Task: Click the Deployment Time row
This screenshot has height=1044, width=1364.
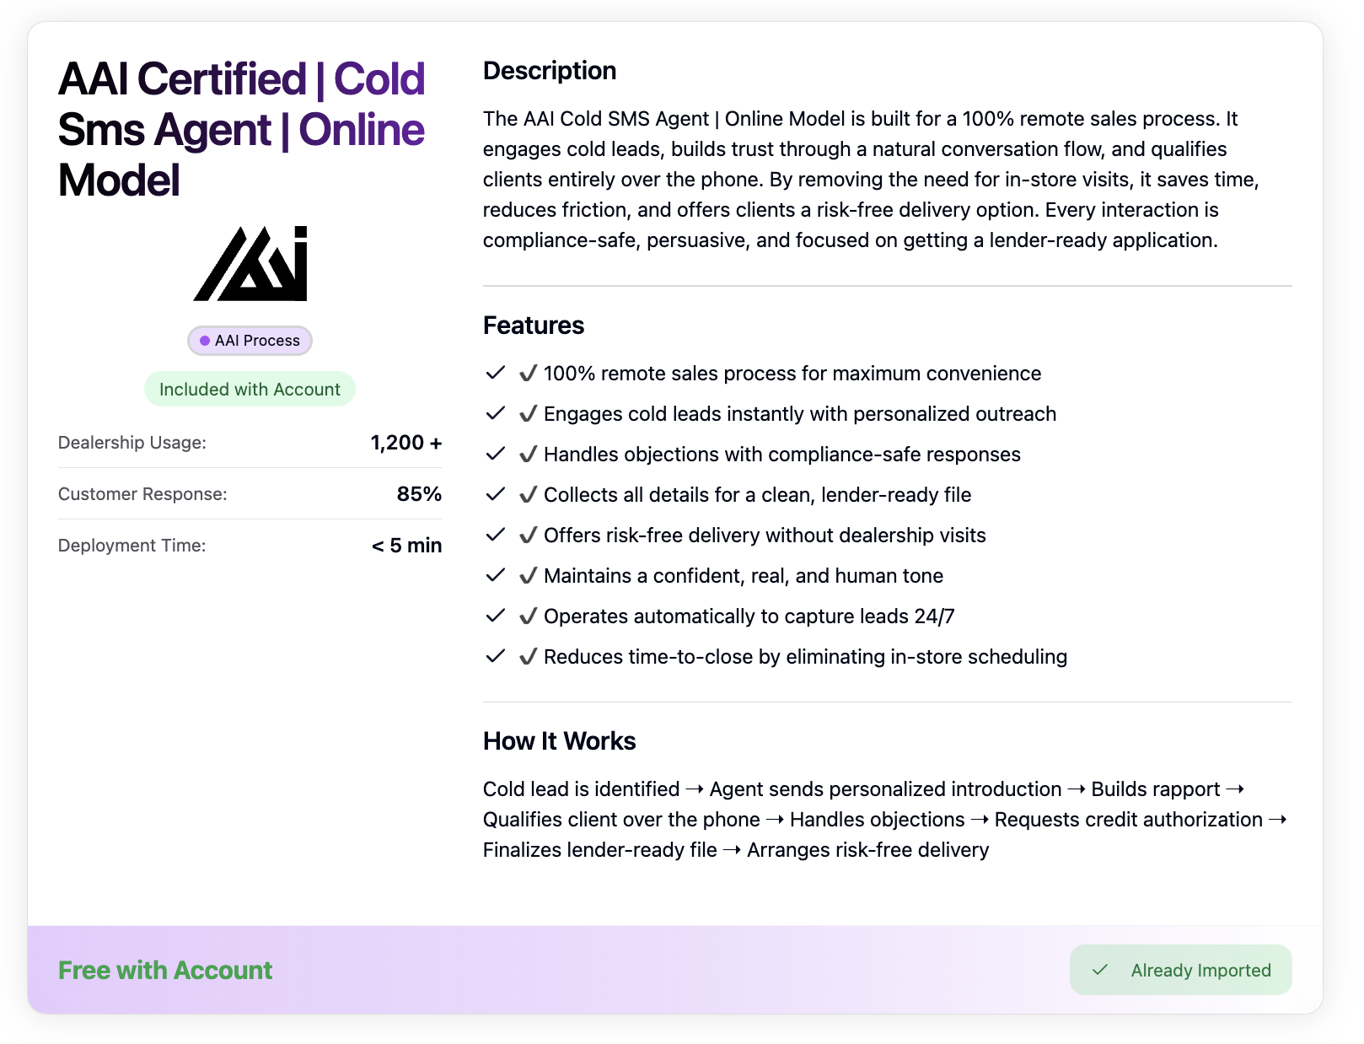Action: 250,546
